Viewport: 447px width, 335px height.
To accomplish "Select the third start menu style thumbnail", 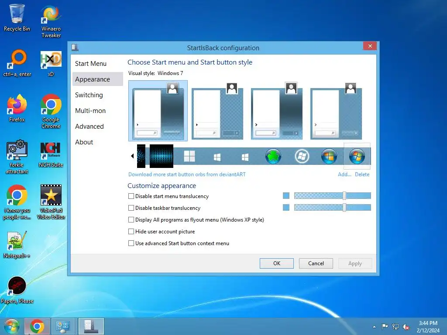I will [277, 111].
